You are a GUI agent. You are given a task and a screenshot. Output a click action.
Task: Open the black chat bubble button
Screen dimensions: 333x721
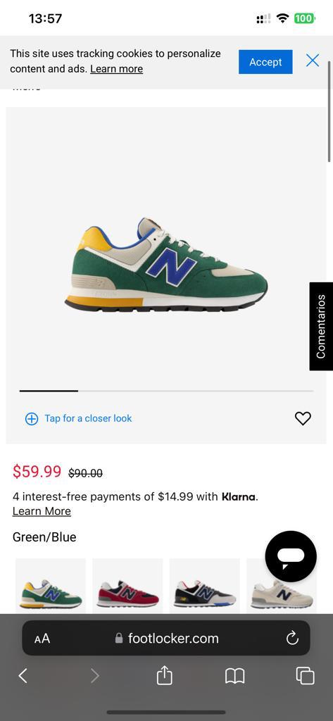[291, 556]
